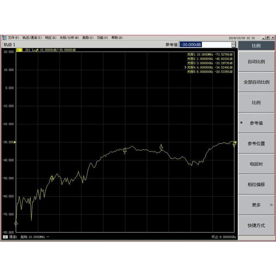Viewport: 276px width, 276px height.
Task: Click the 20.000 y-axis label
Action: pos(9,52)
